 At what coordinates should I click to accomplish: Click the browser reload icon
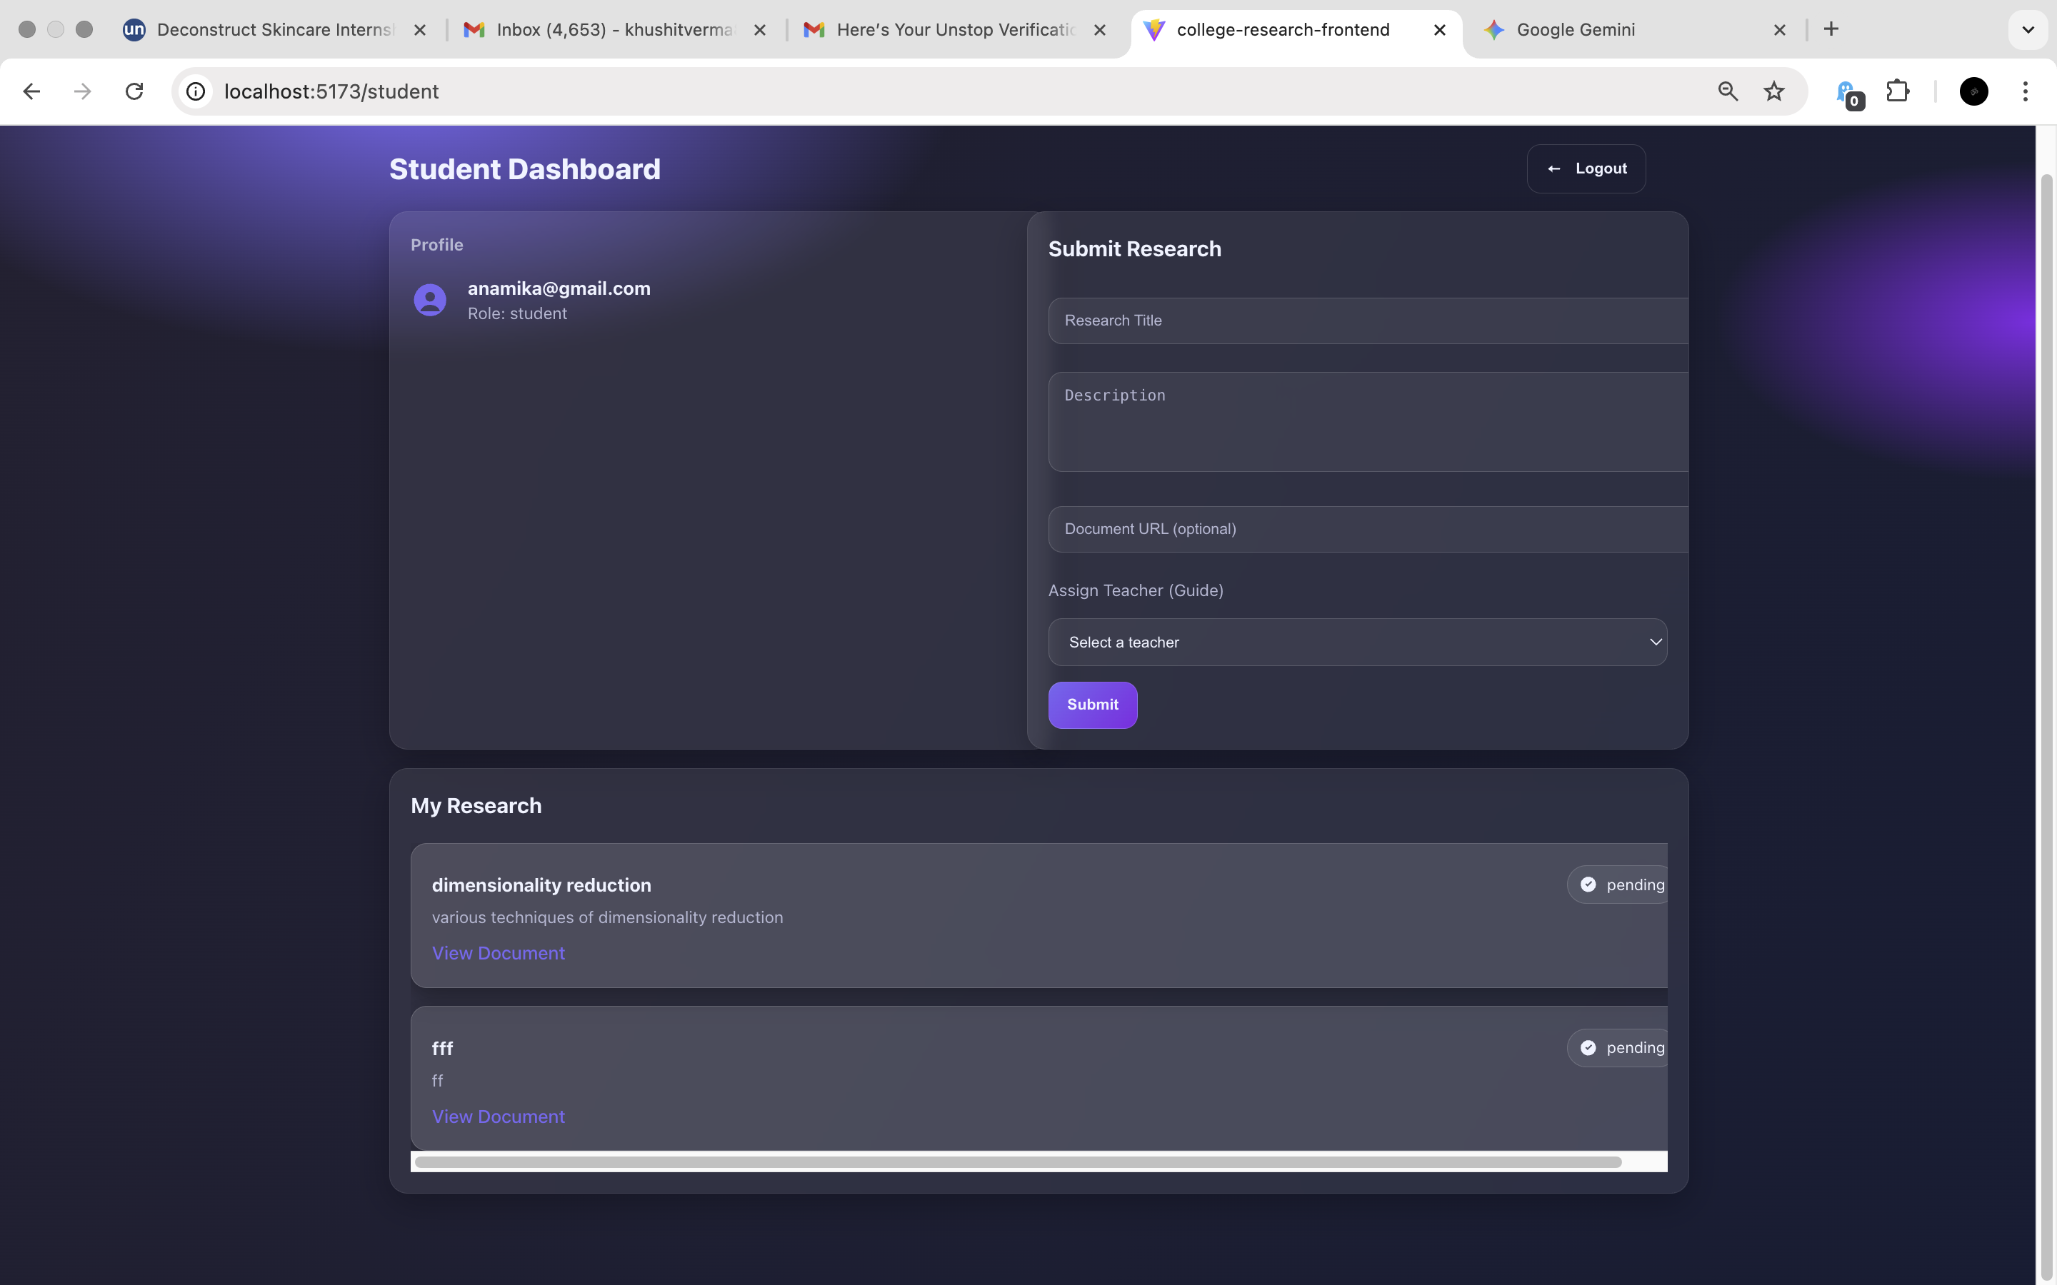pos(134,91)
